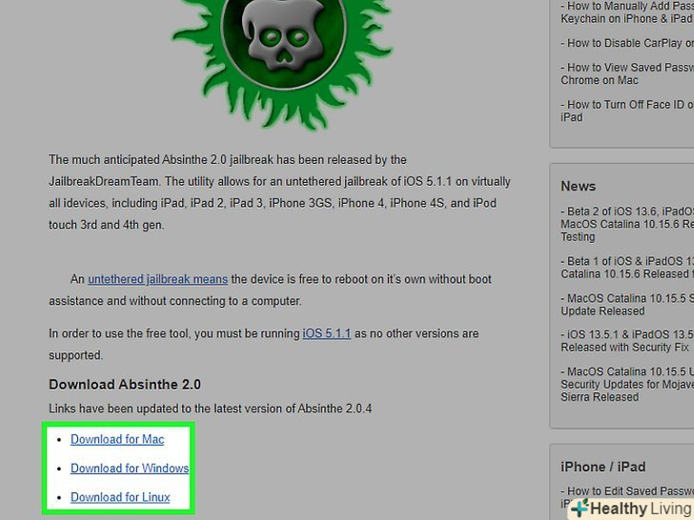Screen dimensions: 694x520
Task: Open MacOS Catalina Security Updates for Mojave news
Action: [627, 384]
